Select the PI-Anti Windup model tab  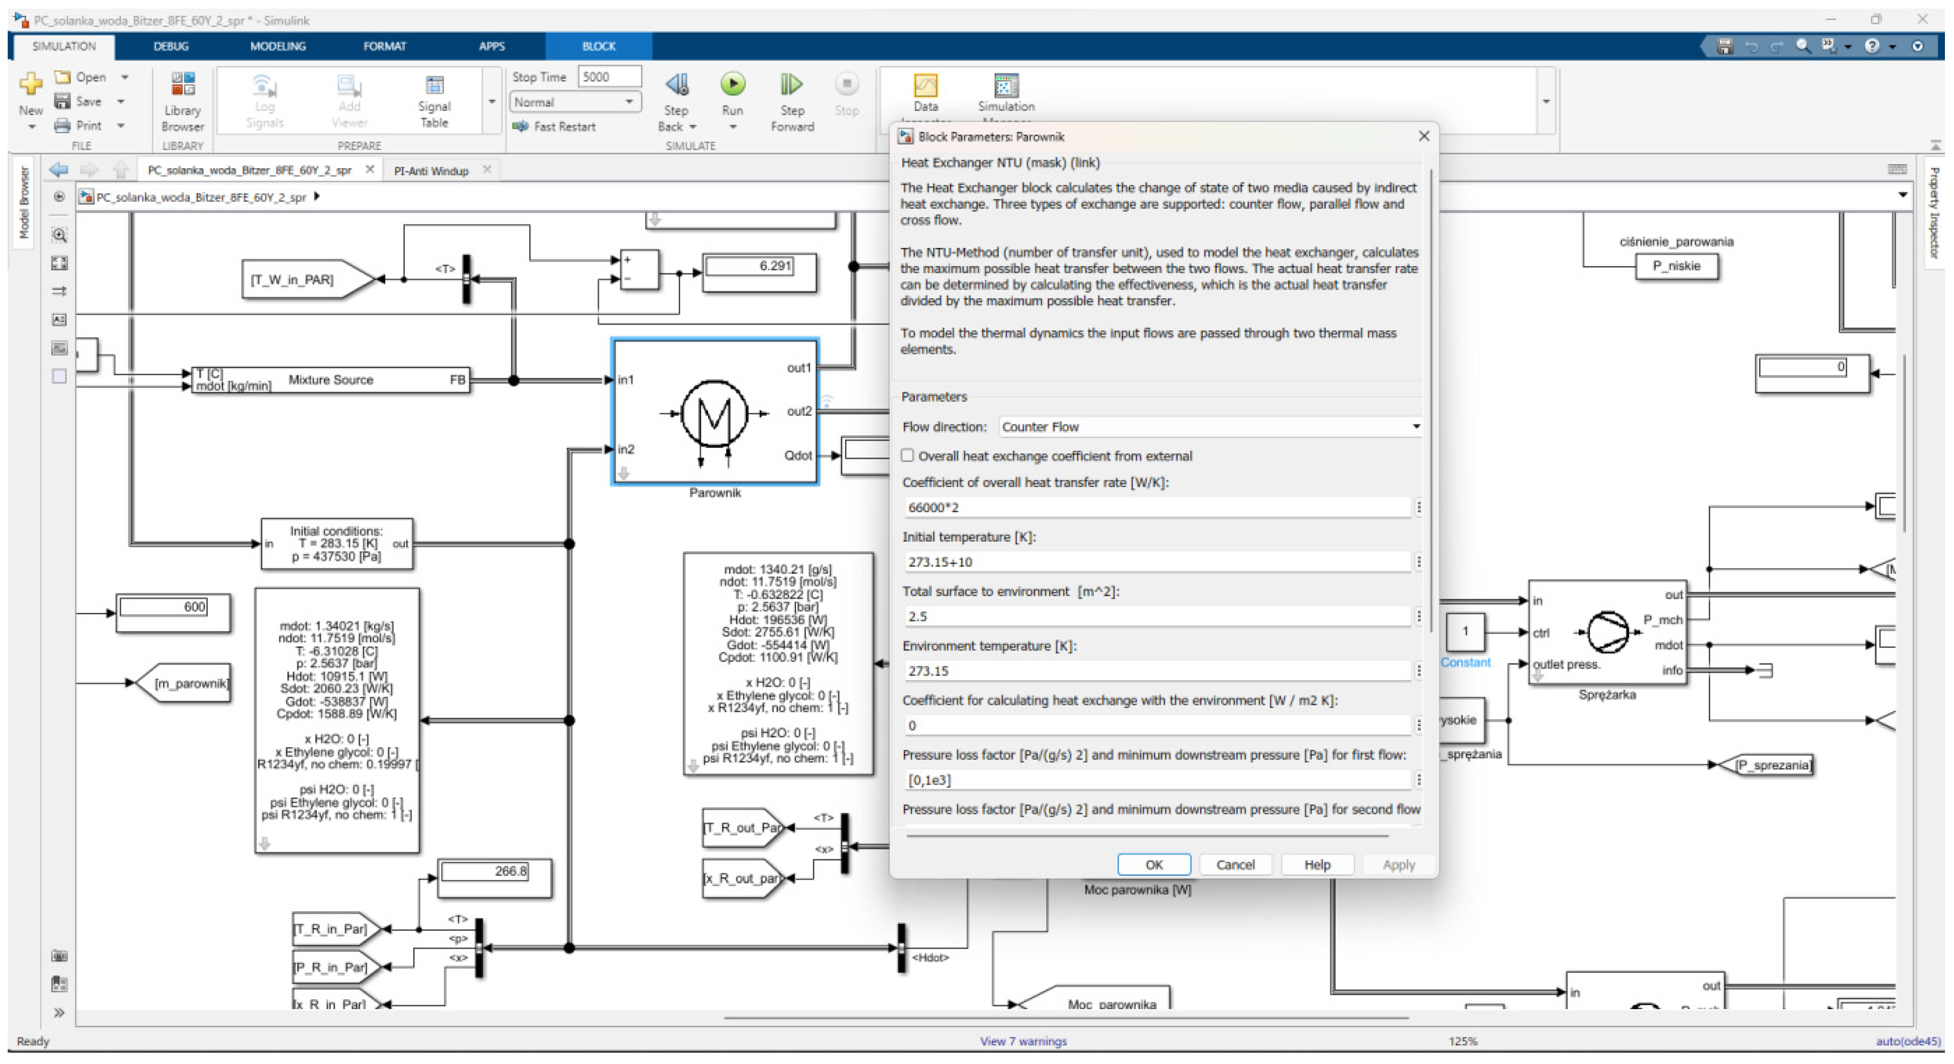[431, 170]
